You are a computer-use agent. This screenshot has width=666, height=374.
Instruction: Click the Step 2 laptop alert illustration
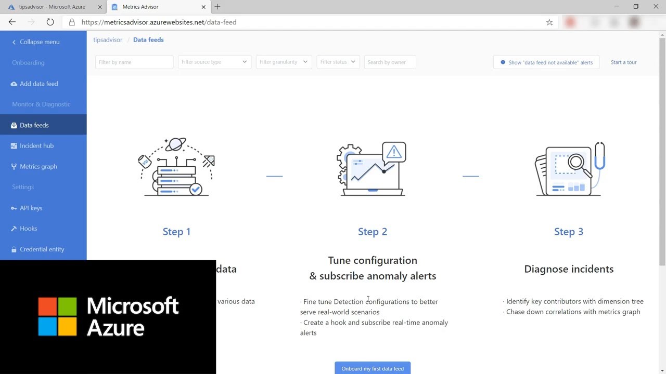tap(372, 169)
